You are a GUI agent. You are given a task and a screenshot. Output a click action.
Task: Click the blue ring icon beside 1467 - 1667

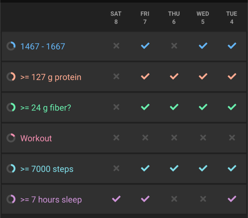pyautogui.click(x=11, y=46)
